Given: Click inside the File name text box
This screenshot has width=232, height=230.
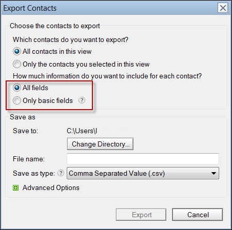Looking at the screenshot, I should click(x=143, y=159).
